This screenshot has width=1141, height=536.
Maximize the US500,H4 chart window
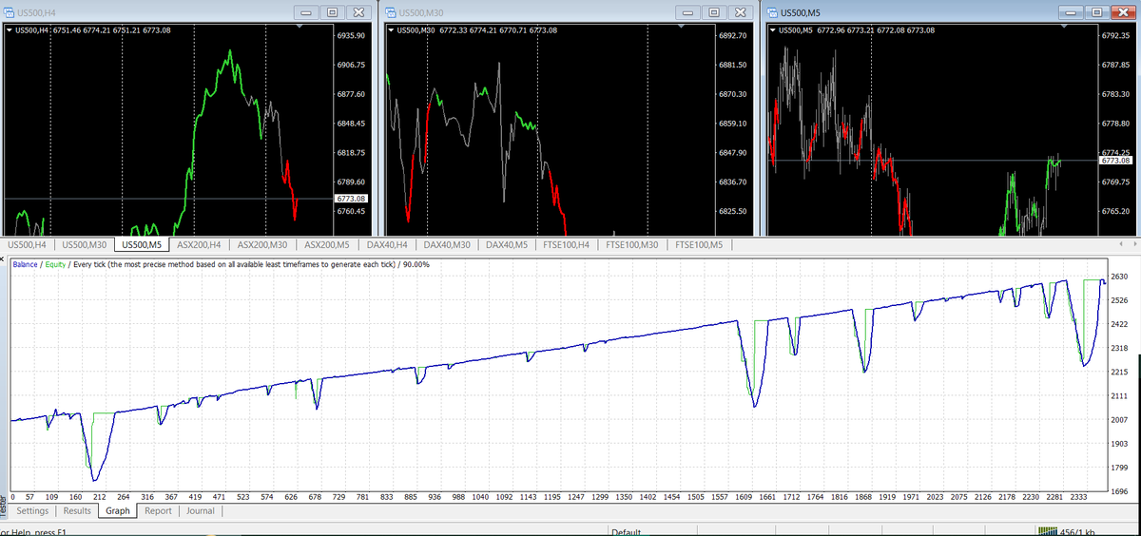333,12
